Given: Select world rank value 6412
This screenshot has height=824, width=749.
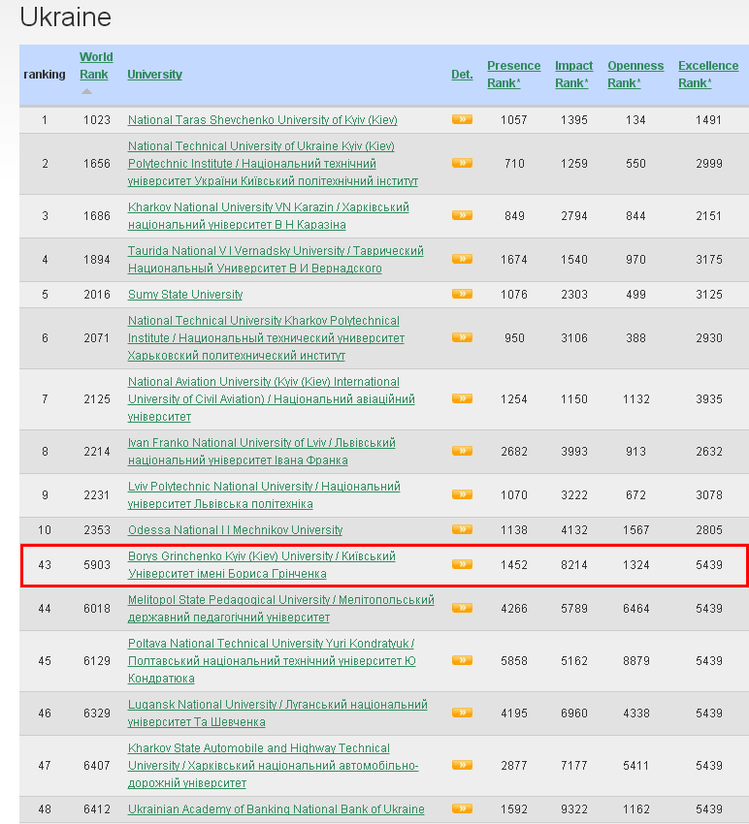Looking at the screenshot, I should pyautogui.click(x=97, y=809).
